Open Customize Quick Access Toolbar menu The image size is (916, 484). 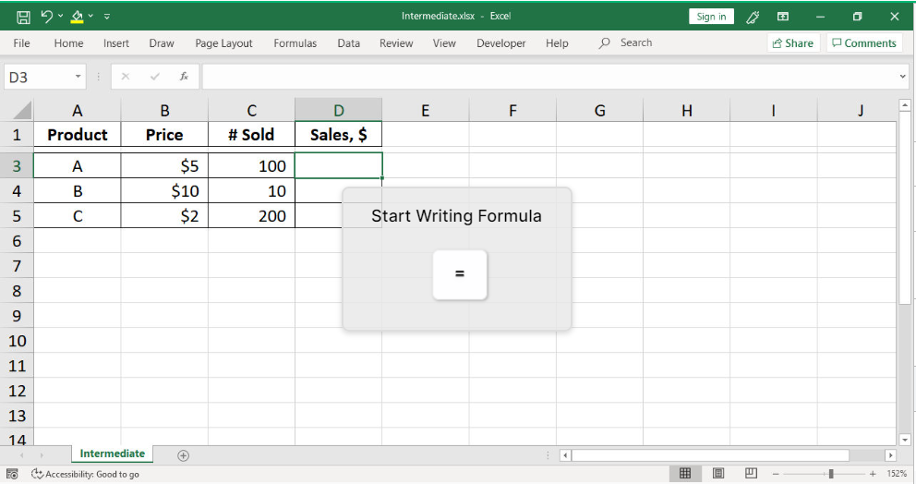click(x=107, y=17)
